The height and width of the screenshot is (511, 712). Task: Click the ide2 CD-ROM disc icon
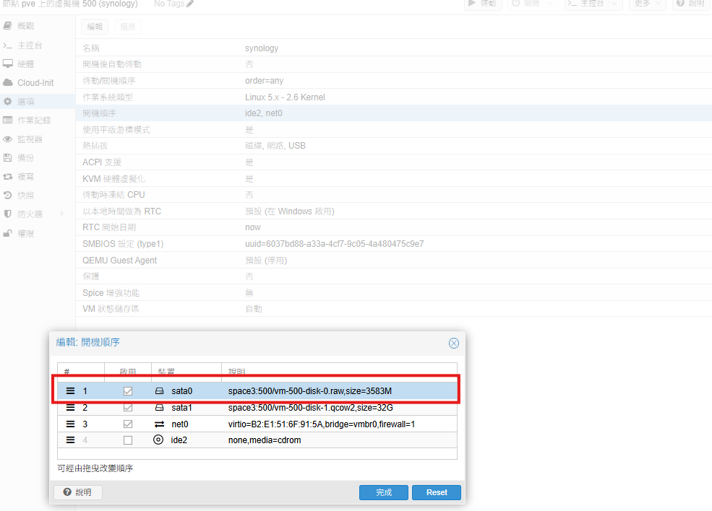[x=159, y=440]
